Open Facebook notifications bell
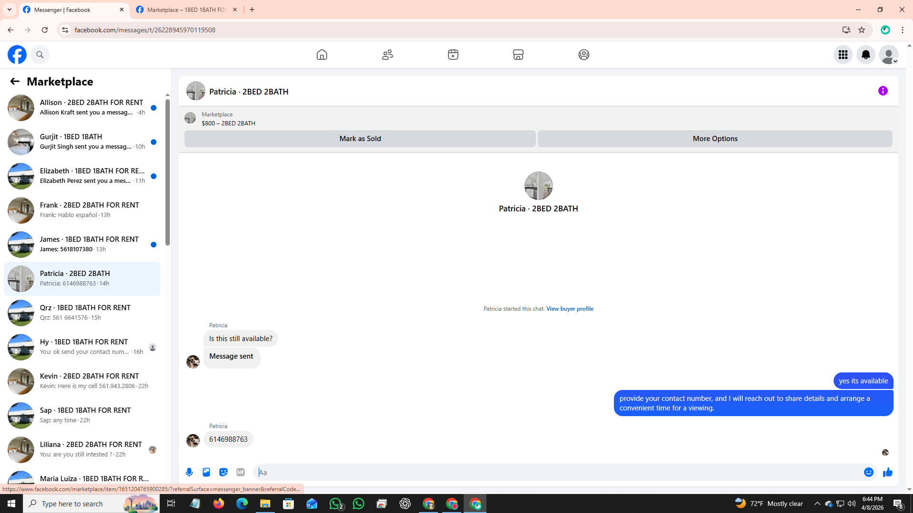 click(x=865, y=55)
